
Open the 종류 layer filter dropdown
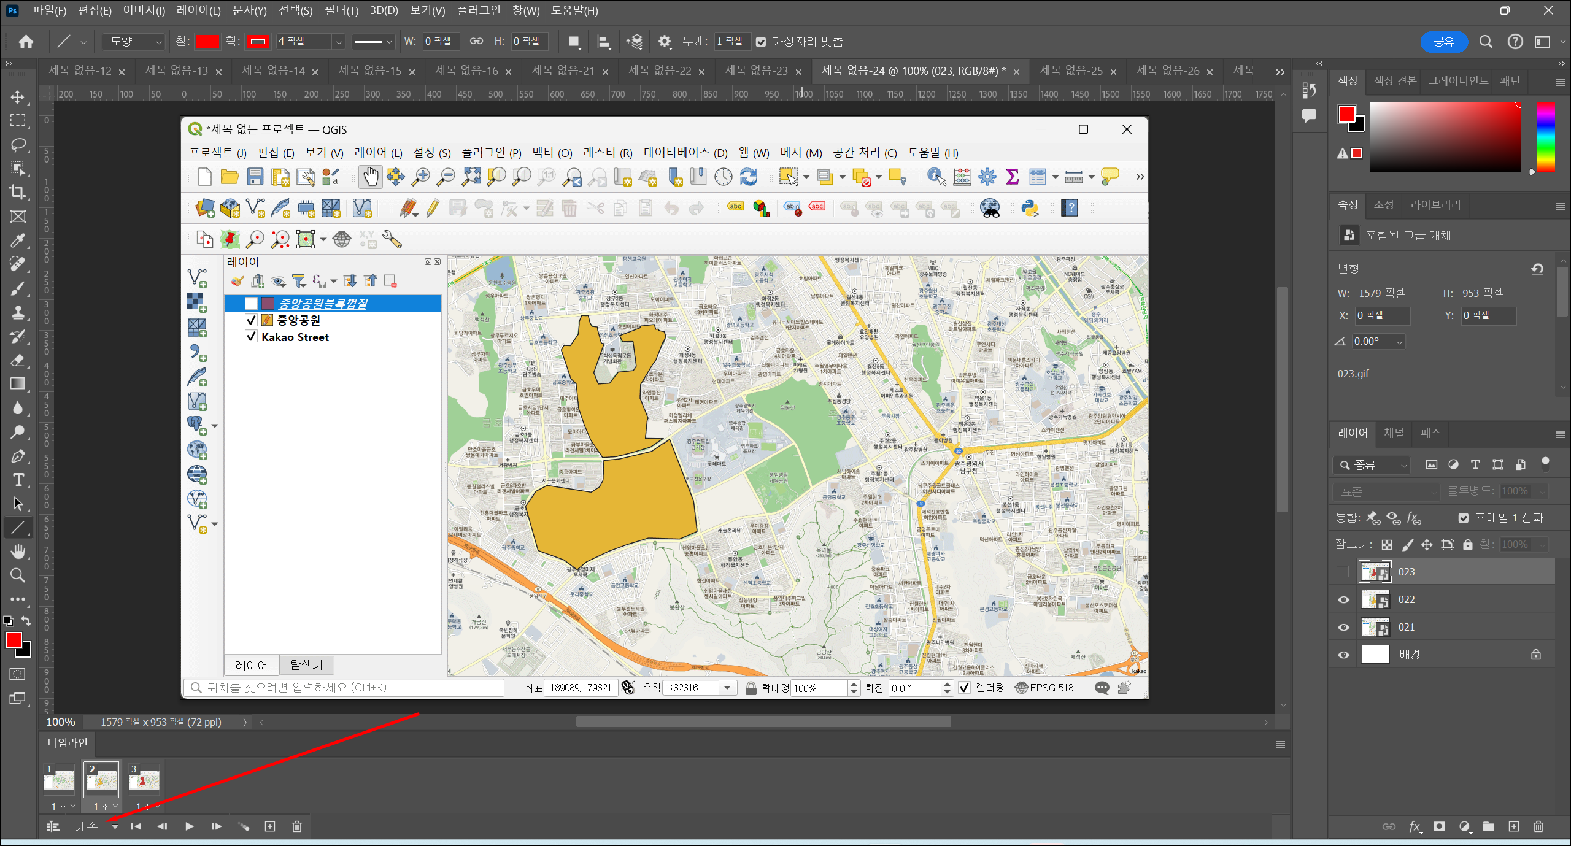pos(1372,465)
